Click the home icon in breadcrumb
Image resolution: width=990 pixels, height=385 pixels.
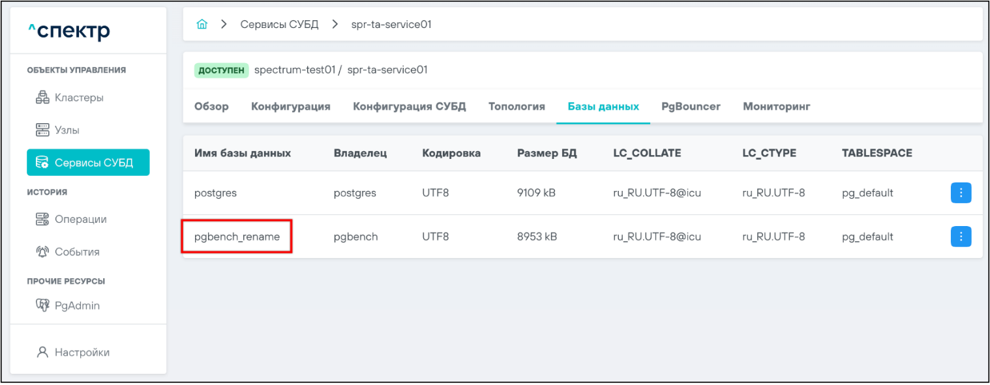[202, 25]
